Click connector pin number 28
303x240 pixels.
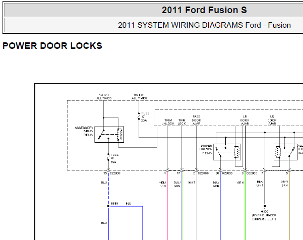[217, 173]
